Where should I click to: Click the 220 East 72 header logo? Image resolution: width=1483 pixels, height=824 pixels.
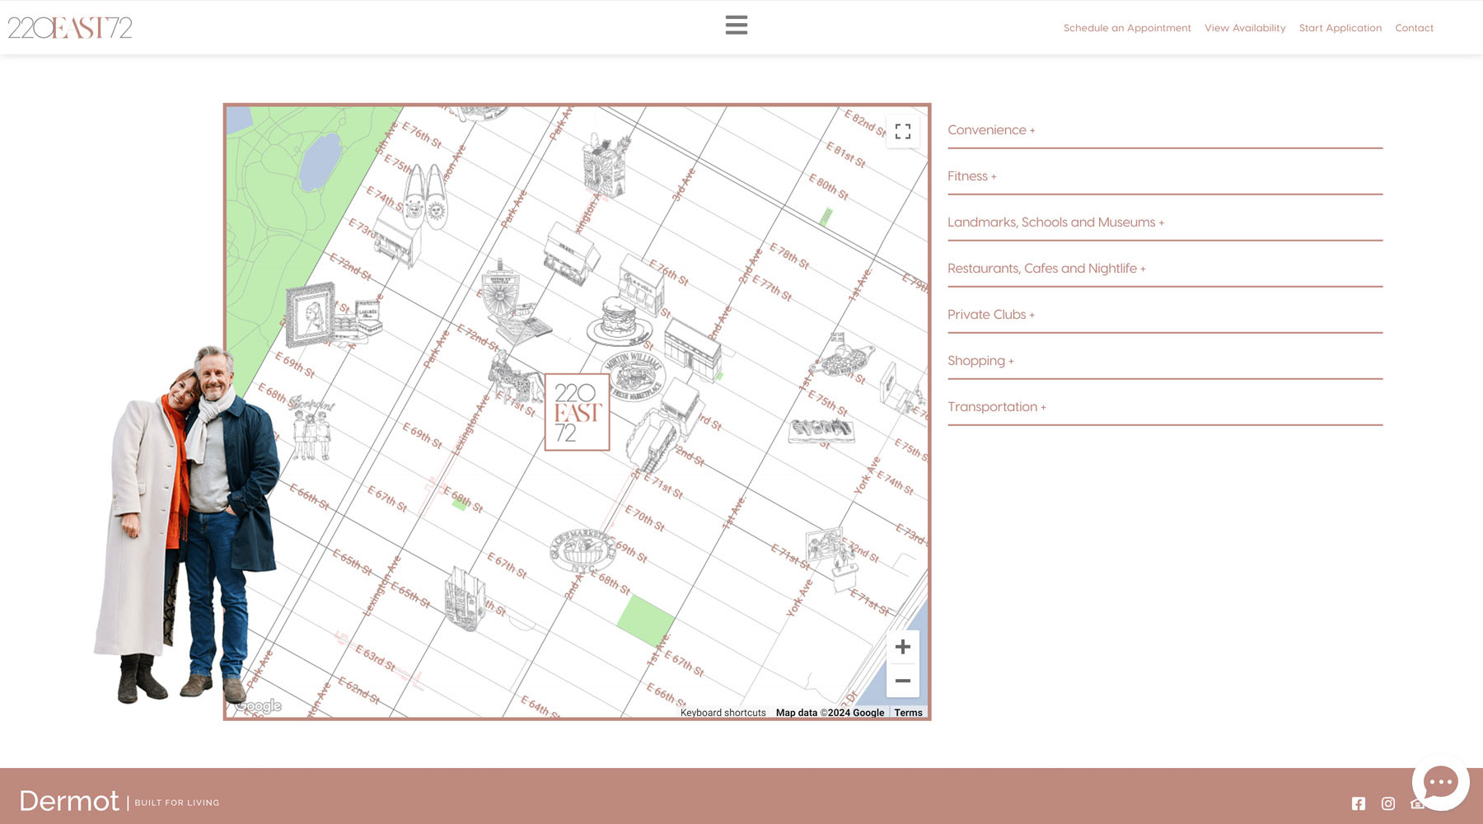[x=70, y=28]
